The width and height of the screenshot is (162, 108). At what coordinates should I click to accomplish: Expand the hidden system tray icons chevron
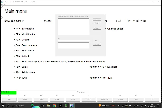pyautogui.click(x=119, y=106)
